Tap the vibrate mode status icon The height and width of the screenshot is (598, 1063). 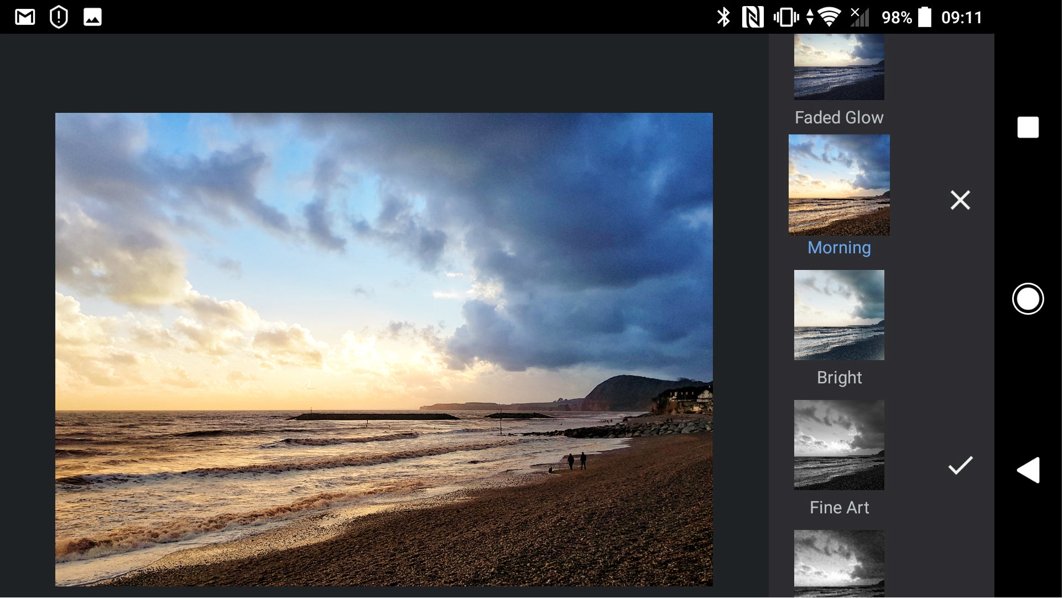[x=786, y=17]
